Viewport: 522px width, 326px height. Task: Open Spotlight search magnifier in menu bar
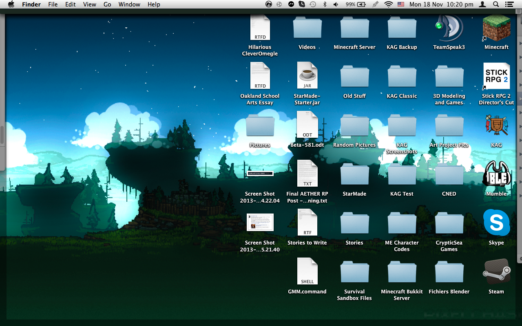pyautogui.click(x=496, y=4)
